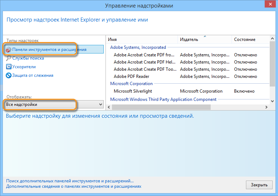Click Включено status of Microsoft Silverlight
Image resolution: width=278 pixels, height=196 pixels.
244,91
